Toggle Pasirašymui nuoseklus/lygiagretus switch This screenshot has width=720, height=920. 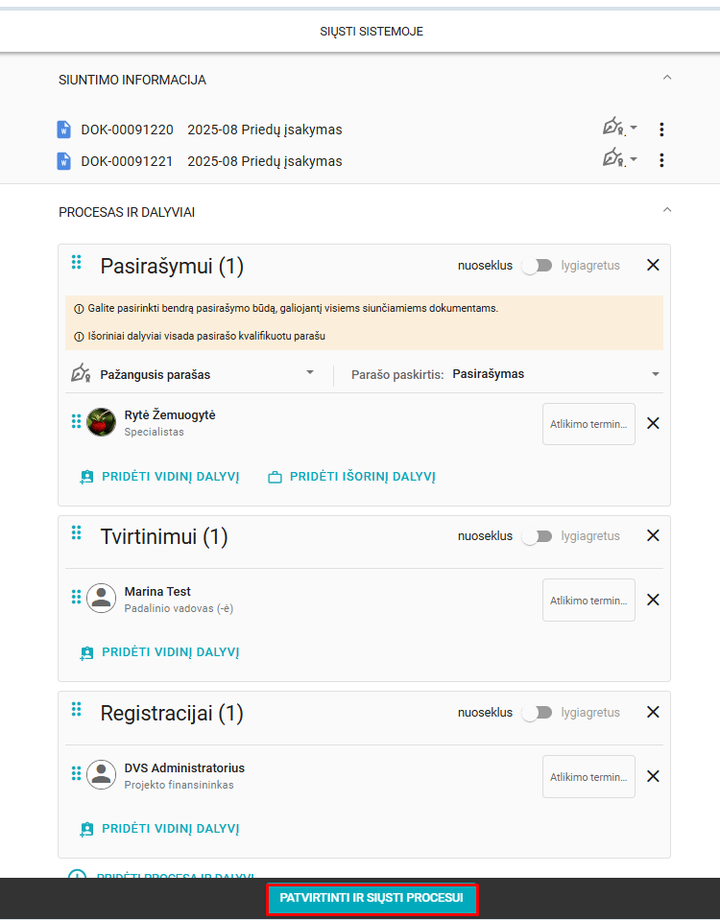538,266
